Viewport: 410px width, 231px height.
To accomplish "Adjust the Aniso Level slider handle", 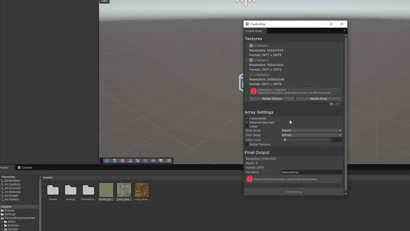I will [285, 140].
